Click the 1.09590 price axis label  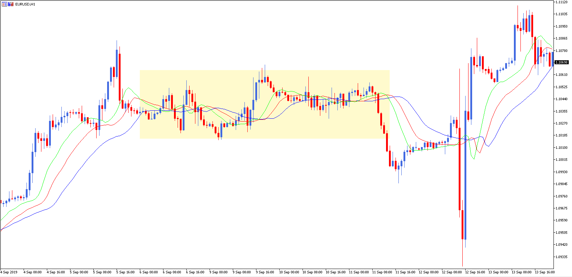[x=561, y=220]
